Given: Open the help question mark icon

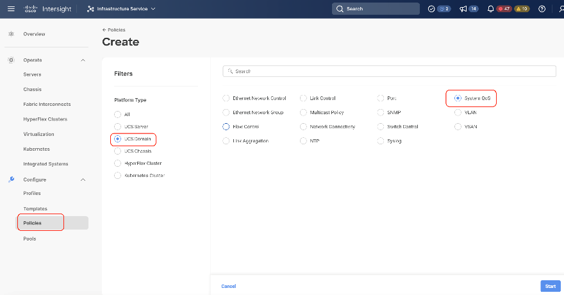Looking at the screenshot, I should tap(542, 9).
